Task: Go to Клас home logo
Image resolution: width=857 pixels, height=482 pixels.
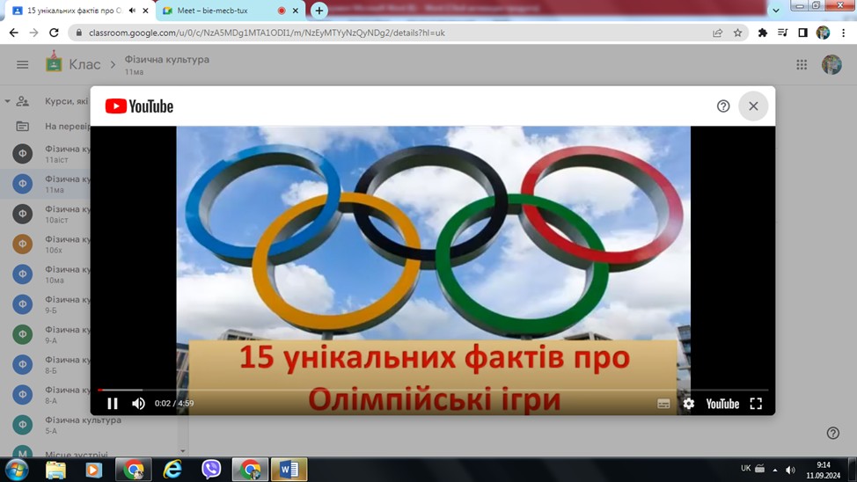Action: [73, 64]
